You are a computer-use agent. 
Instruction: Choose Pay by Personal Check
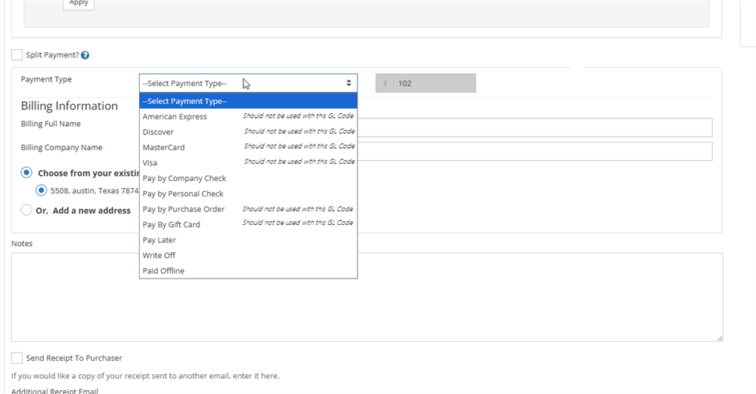coord(248,194)
